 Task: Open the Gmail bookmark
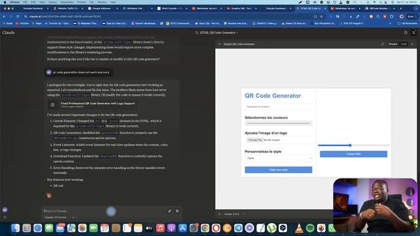pyautogui.click(x=7, y=24)
